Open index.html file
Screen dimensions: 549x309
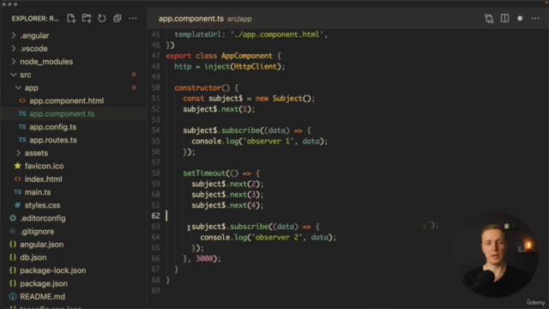(x=43, y=179)
